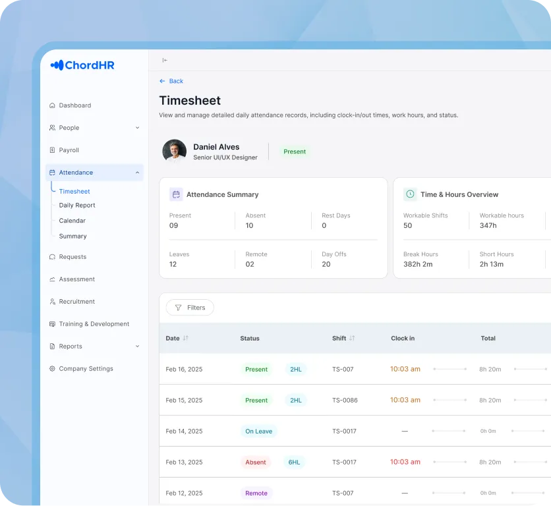551x506 pixels.
Task: Click the Company Settings gear icon
Action: [52, 368]
